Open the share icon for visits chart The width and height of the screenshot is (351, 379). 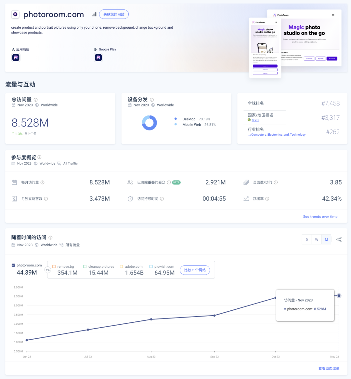click(339, 239)
